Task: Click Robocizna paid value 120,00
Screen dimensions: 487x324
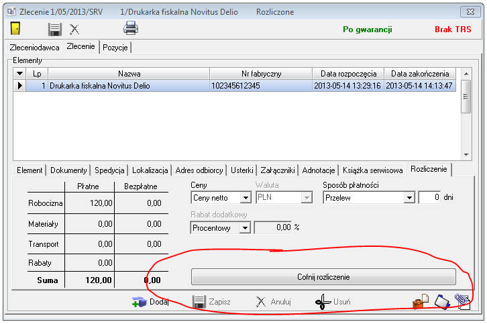Action: click(101, 203)
